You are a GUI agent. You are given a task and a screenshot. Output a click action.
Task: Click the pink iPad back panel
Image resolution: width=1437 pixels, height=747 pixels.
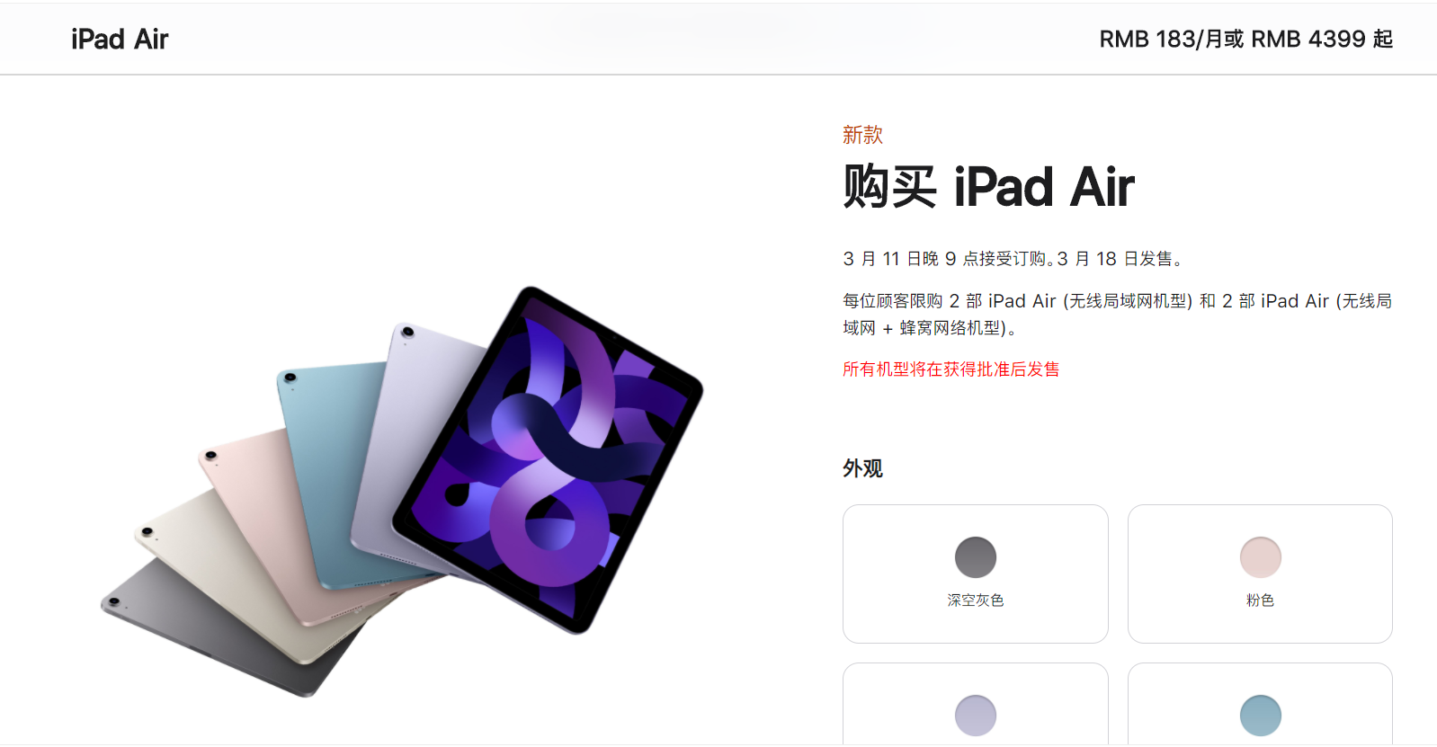(261, 512)
